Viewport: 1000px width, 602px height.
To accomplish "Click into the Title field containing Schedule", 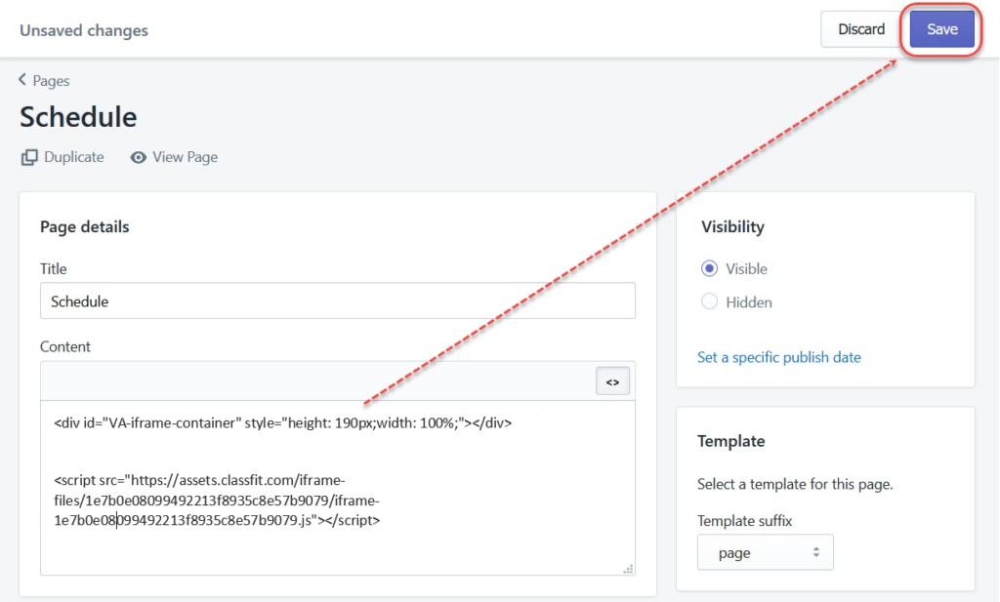I will tap(337, 301).
